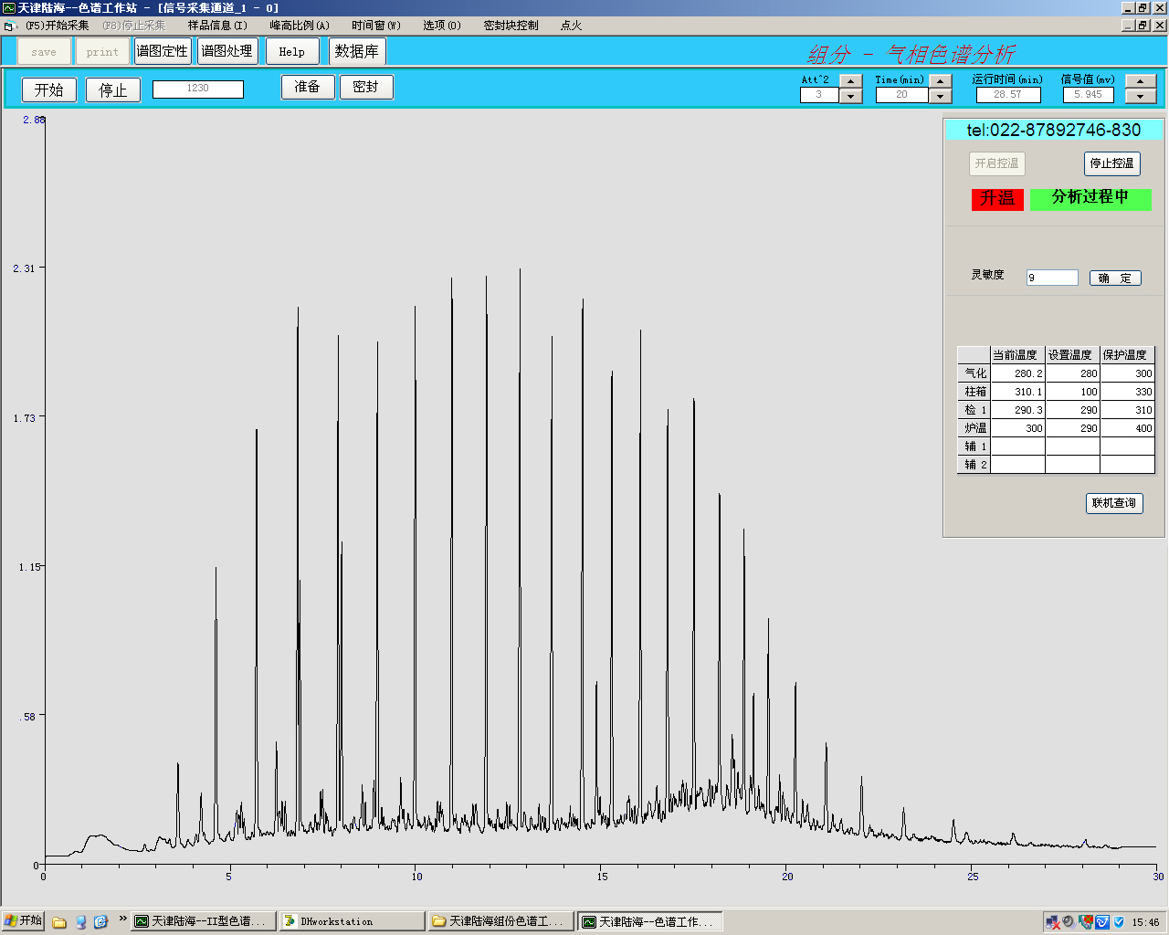Decrease Time(min) with the down arrow
This screenshot has height=935, width=1169.
[x=941, y=96]
